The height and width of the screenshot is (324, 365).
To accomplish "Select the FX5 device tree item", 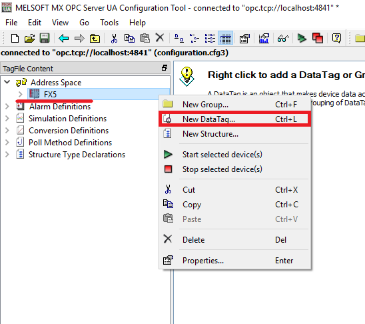I will pyautogui.click(x=50, y=95).
